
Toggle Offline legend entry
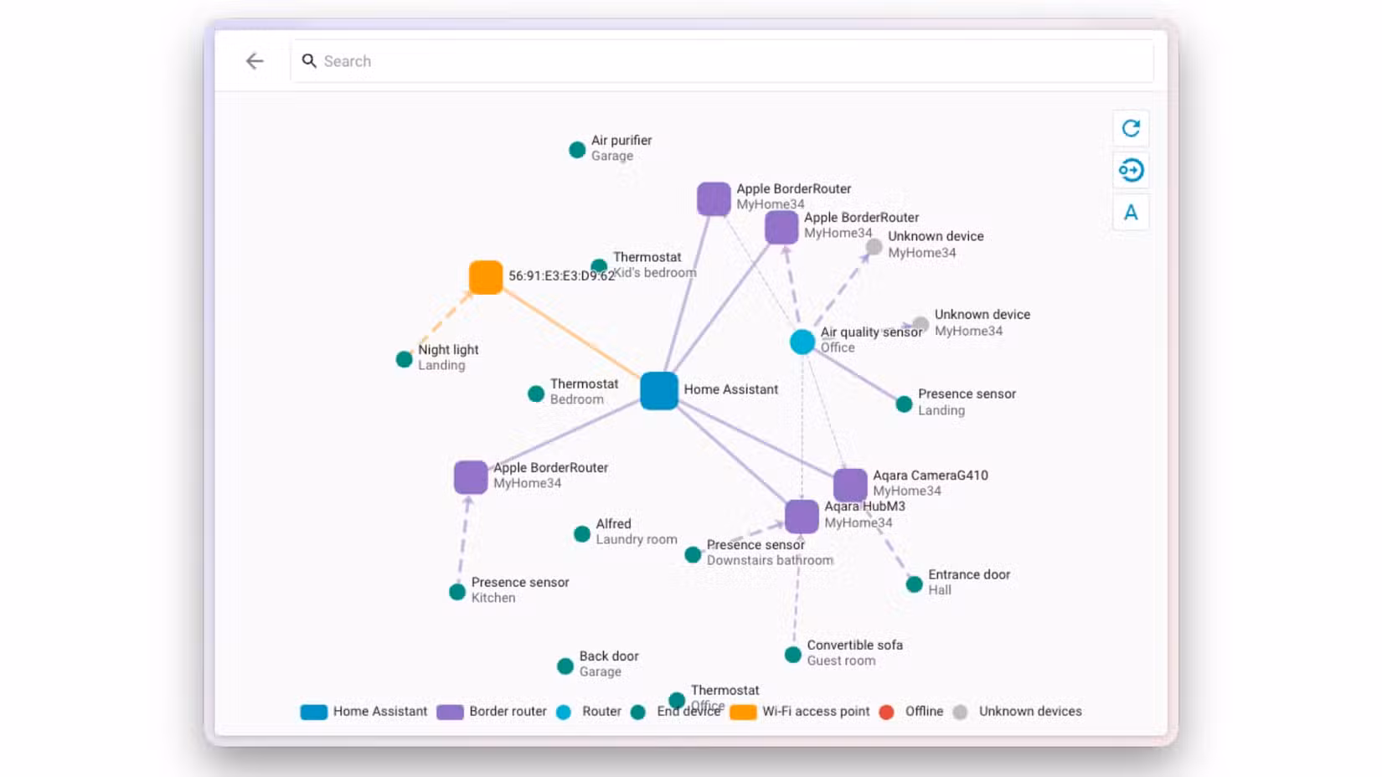[x=911, y=712]
